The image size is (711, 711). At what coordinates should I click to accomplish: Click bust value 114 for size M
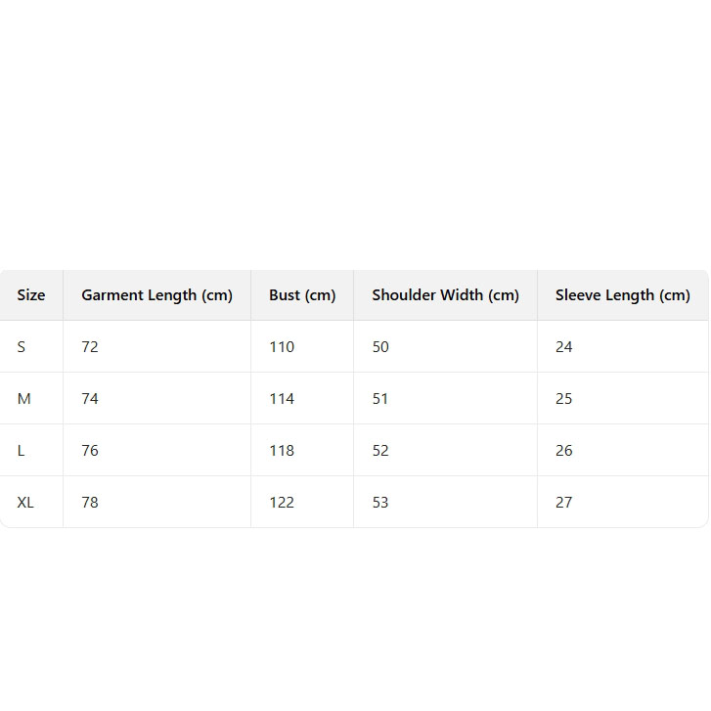click(282, 399)
